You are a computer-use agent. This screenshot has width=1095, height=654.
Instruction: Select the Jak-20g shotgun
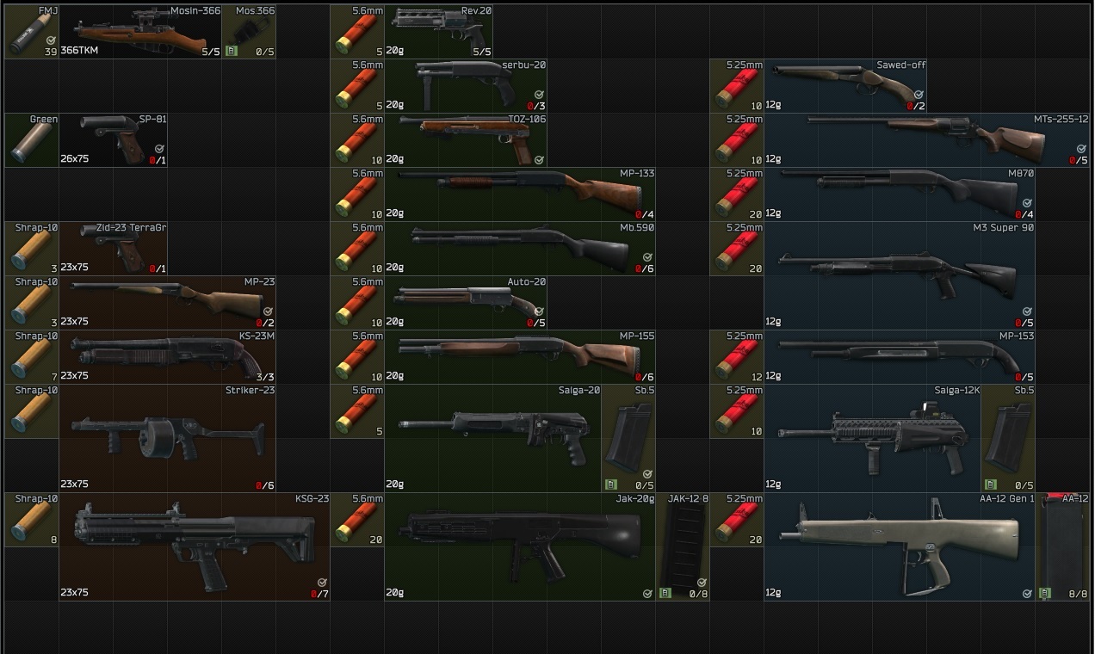coord(520,546)
